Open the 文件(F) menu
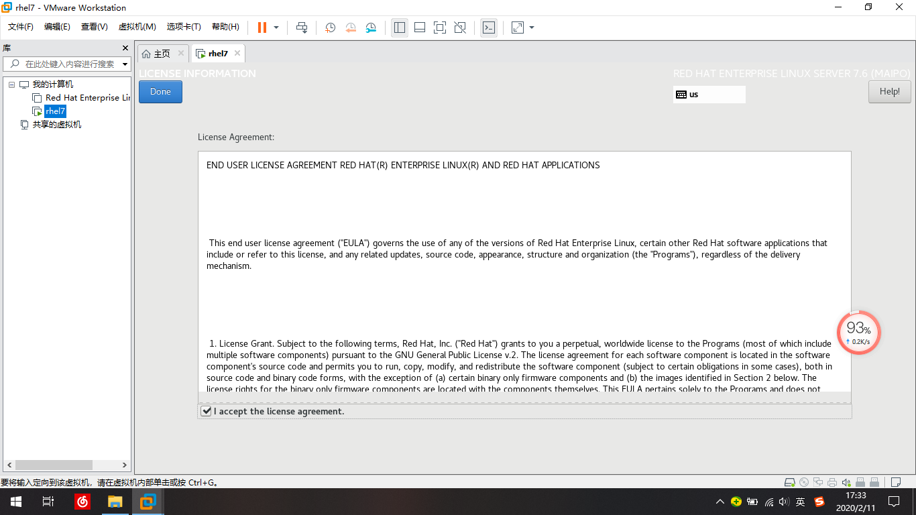 21,27
